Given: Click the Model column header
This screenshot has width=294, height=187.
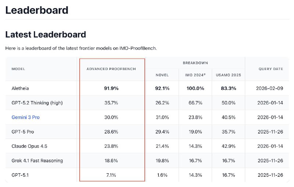Looking at the screenshot, I should [x=18, y=69].
